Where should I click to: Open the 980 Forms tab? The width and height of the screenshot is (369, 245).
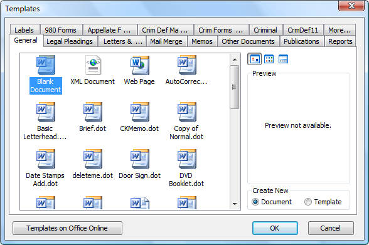tap(61, 30)
